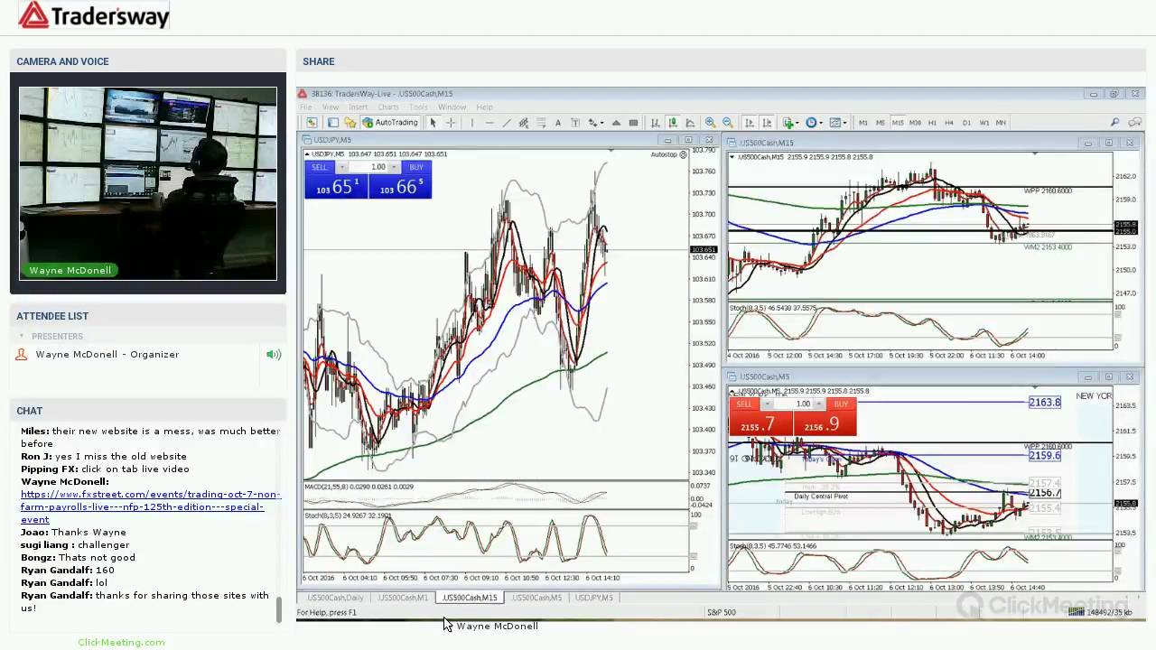This screenshot has width=1156, height=650.
Task: Open the MQL community chat icon
Action: (x=1134, y=122)
